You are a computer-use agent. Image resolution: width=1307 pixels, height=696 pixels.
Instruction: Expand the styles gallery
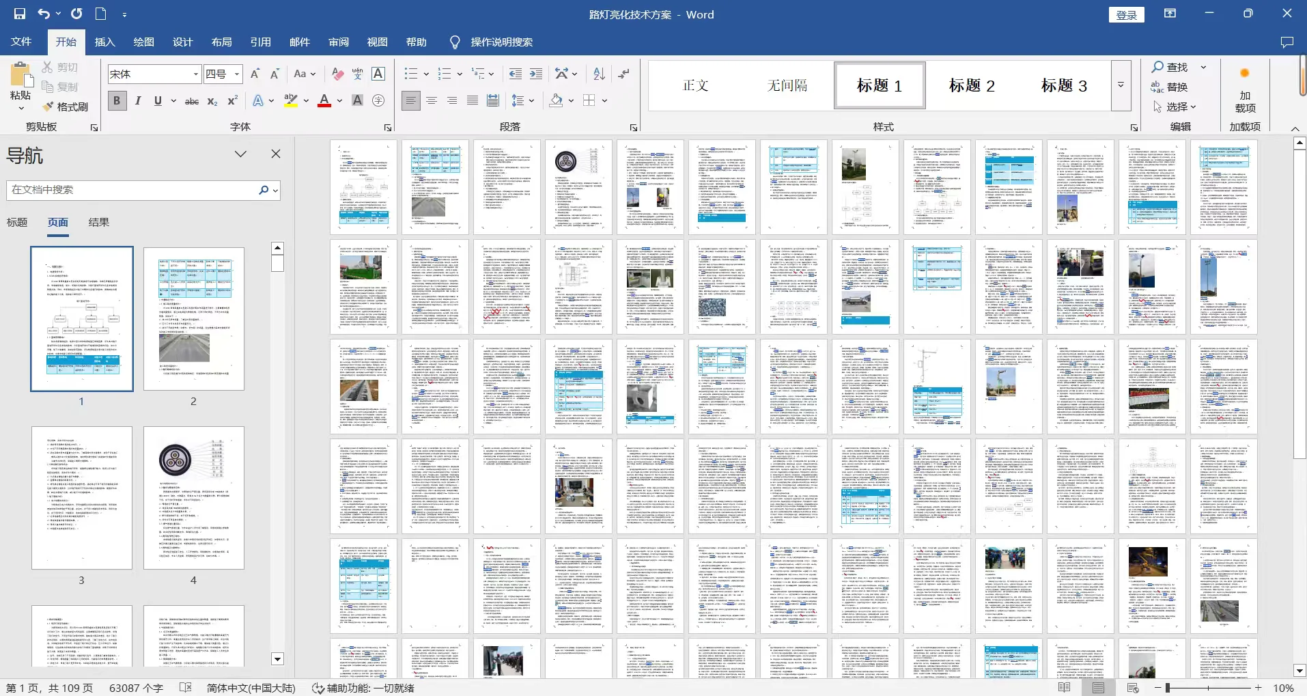point(1121,85)
